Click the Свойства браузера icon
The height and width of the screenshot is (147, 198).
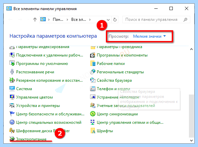pos(93,80)
